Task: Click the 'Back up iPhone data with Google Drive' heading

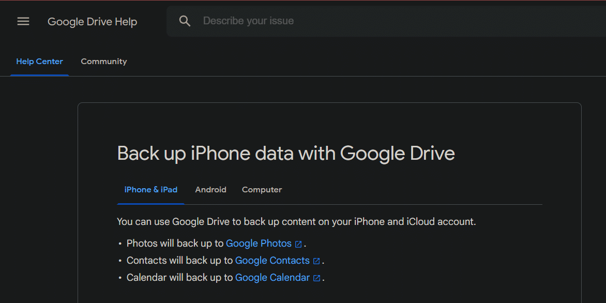Action: coord(286,154)
